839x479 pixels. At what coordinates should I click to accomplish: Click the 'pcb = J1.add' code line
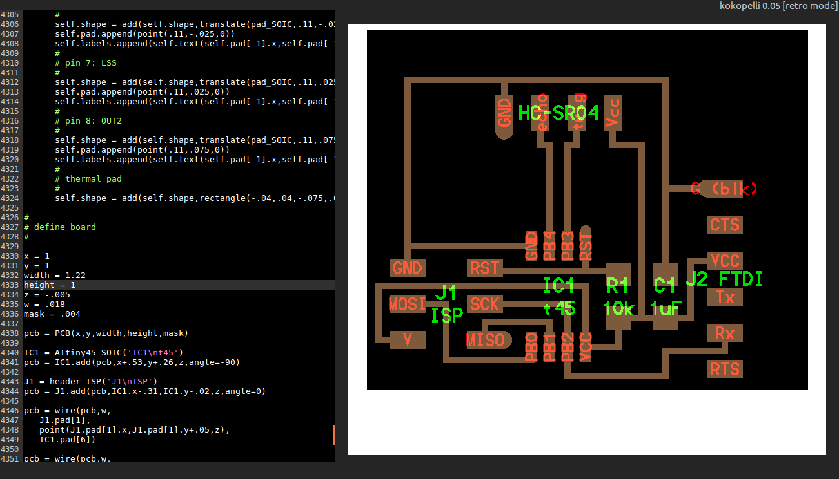pos(145,391)
